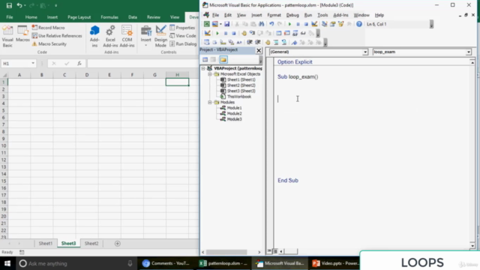The image size is (480, 270).
Task: Switch to Sheet2 tab
Action: coord(91,243)
